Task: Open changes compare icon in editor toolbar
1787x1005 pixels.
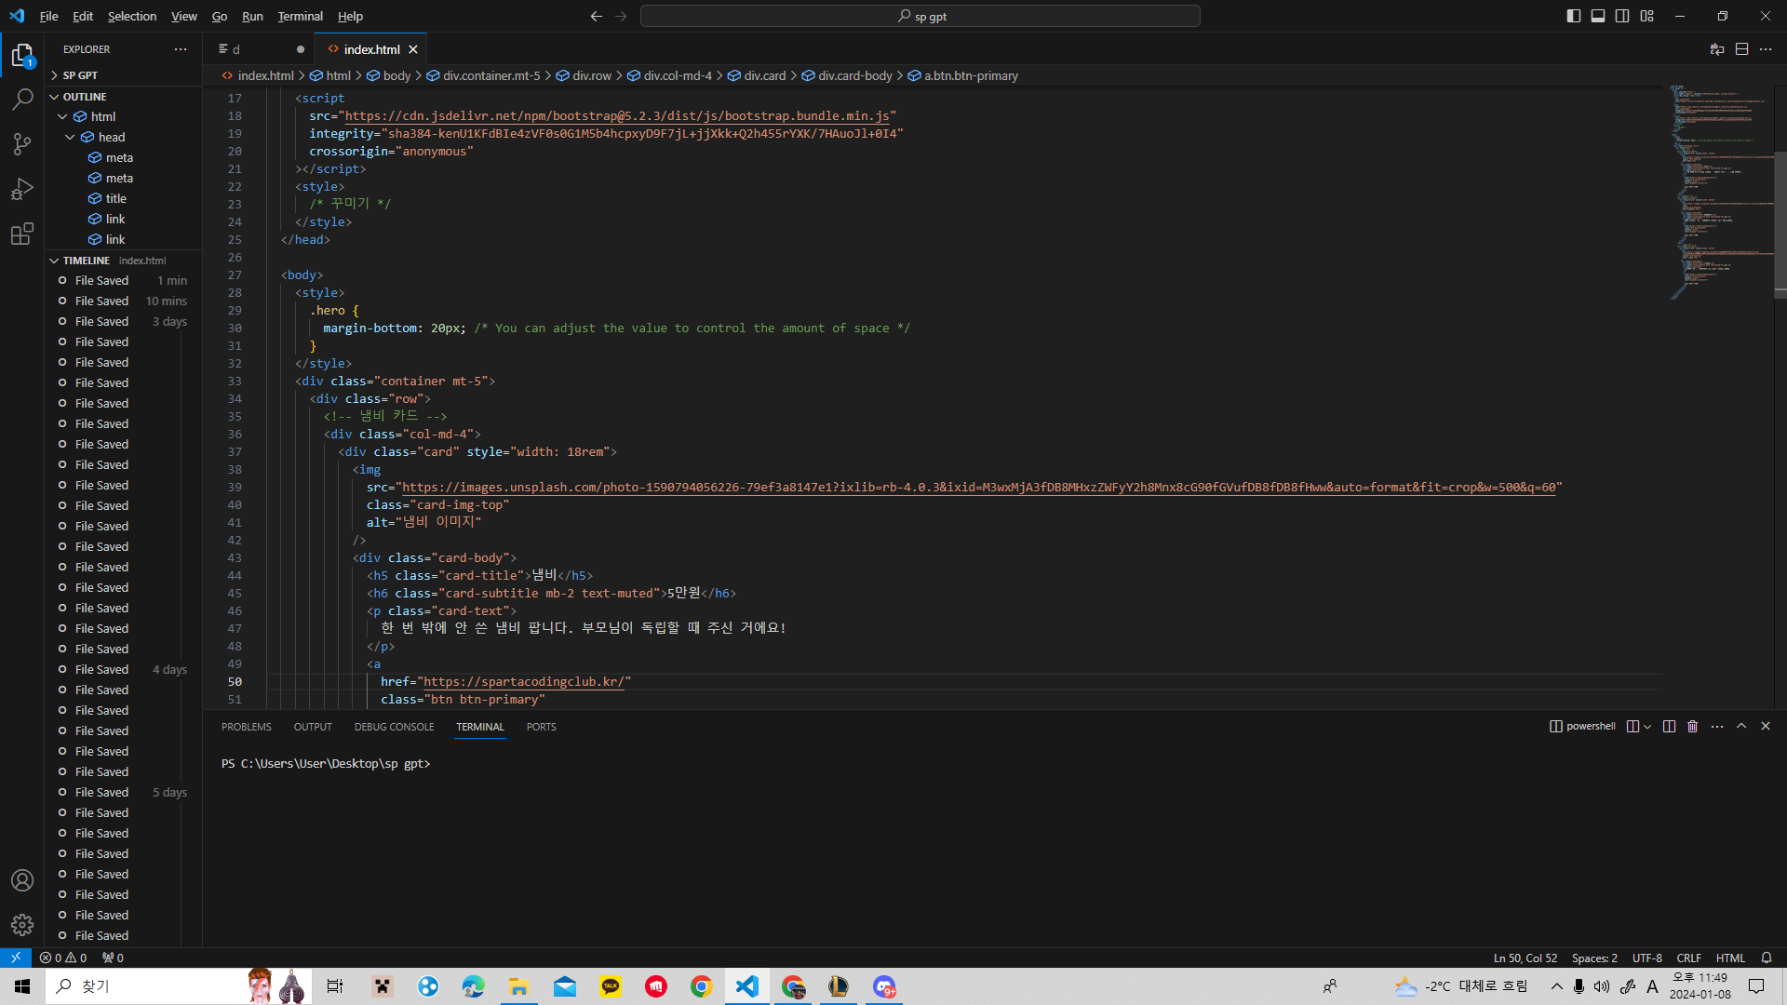Action: point(1717,49)
